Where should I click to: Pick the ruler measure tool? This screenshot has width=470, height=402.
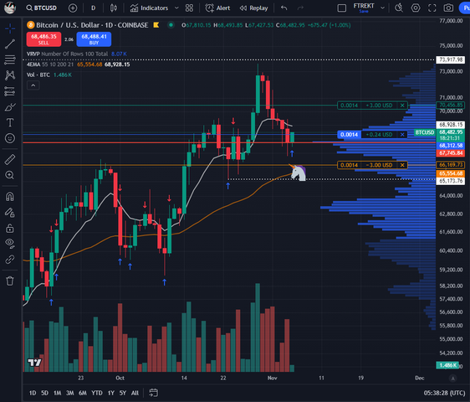9,159
